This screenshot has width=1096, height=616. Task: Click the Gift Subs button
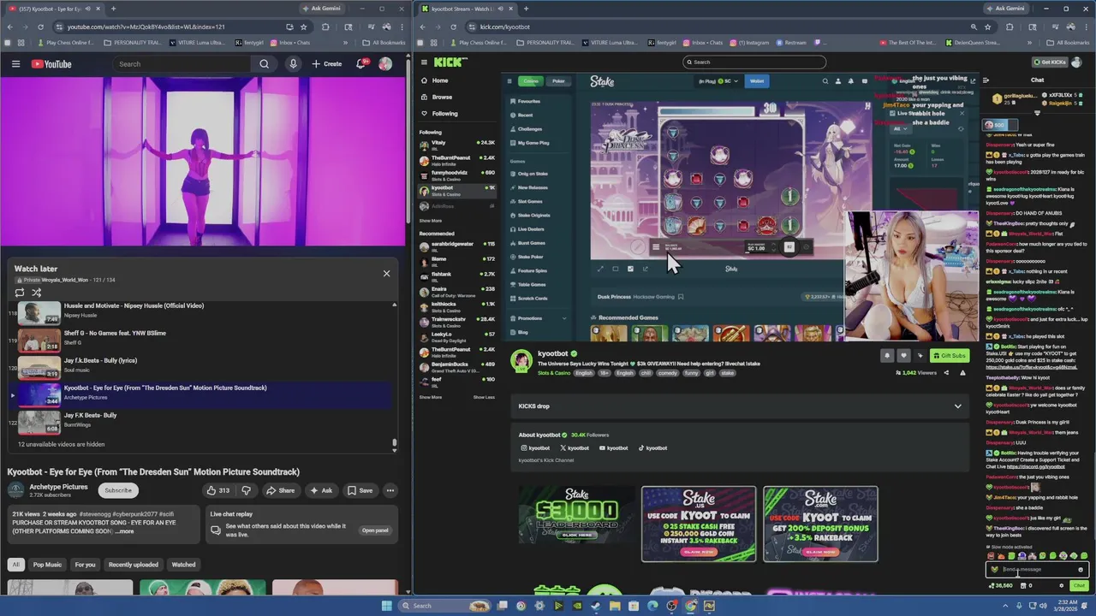point(950,356)
